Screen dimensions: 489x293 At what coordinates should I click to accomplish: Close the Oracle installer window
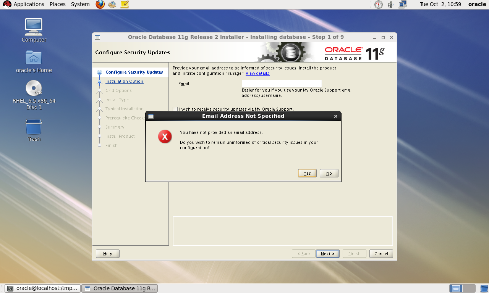tap(392, 37)
